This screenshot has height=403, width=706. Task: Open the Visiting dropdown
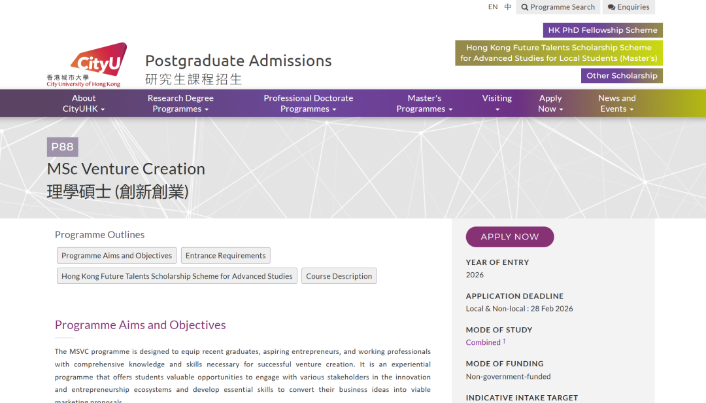click(x=497, y=103)
